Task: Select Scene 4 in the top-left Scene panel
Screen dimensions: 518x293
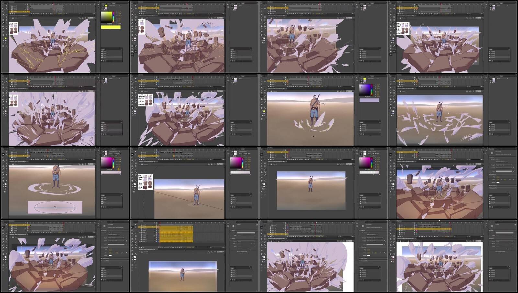Action: pyautogui.click(x=105, y=57)
